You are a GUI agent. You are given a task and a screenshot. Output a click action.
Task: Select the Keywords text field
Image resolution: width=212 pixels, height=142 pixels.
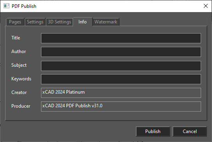point(121,79)
